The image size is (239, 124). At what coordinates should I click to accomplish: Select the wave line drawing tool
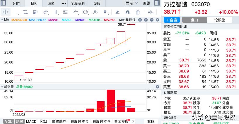76,12
